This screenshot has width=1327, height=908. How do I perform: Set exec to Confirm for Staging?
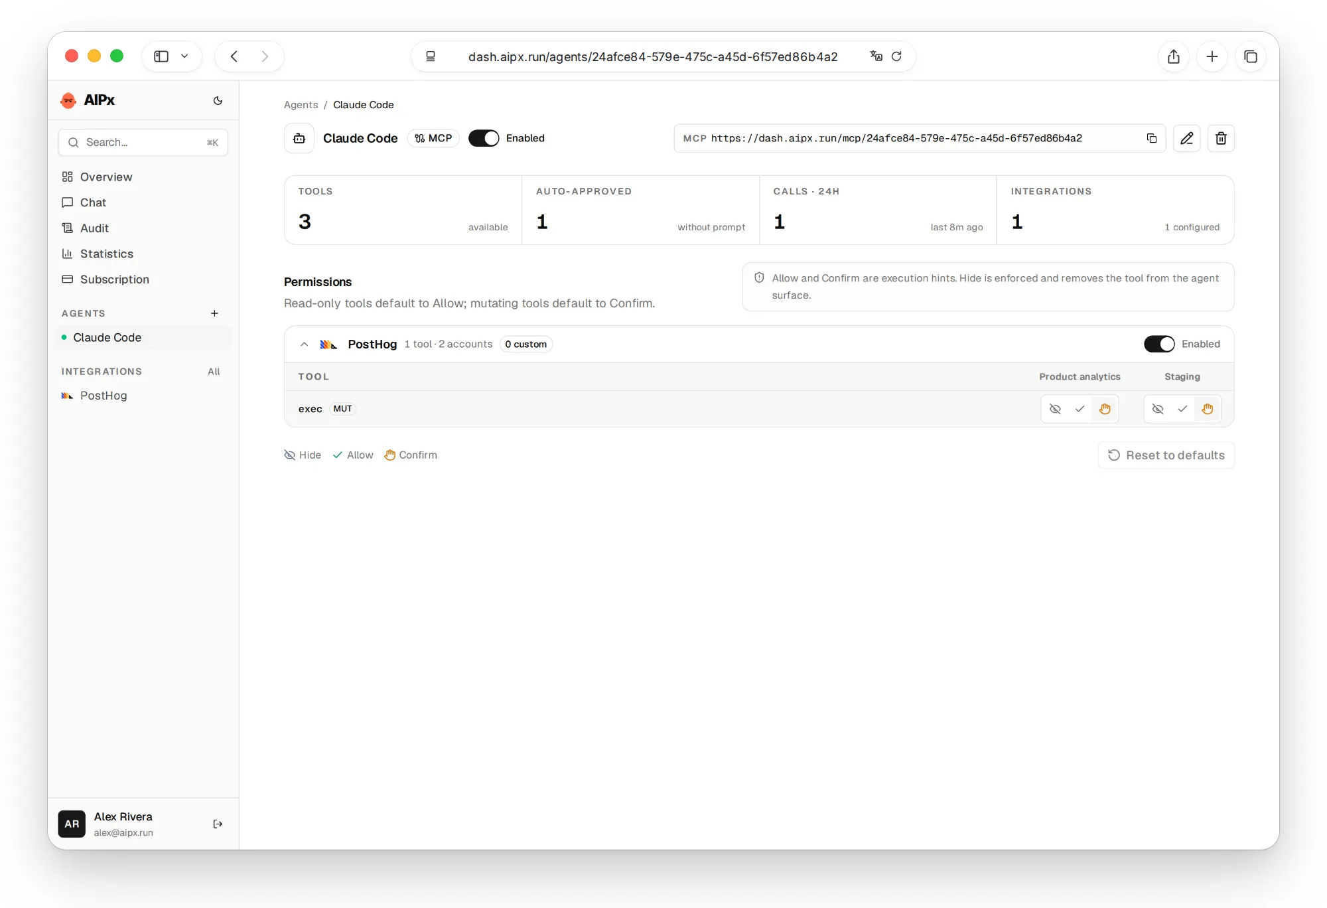(x=1208, y=409)
